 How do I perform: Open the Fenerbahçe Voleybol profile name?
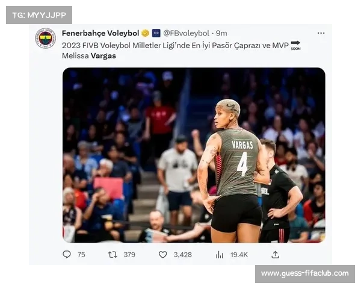(100, 34)
